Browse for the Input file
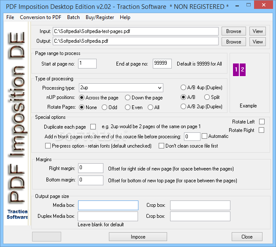This screenshot has height=247, width=276. [233, 31]
